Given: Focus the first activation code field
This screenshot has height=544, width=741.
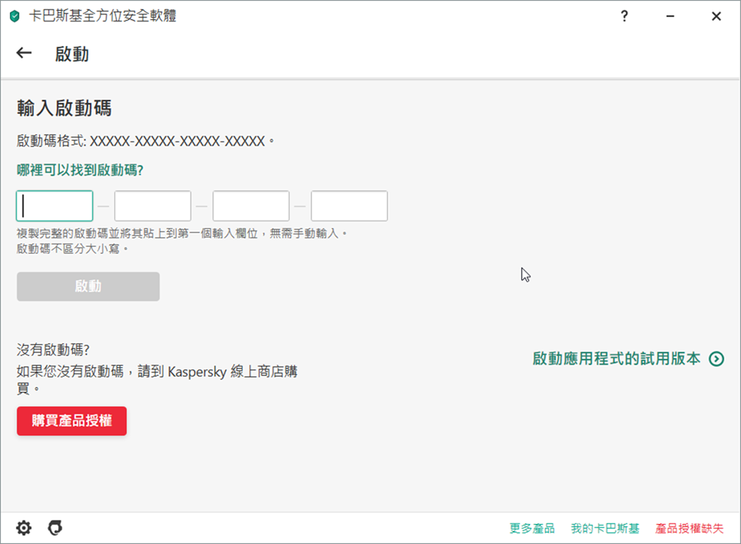Looking at the screenshot, I should point(55,206).
